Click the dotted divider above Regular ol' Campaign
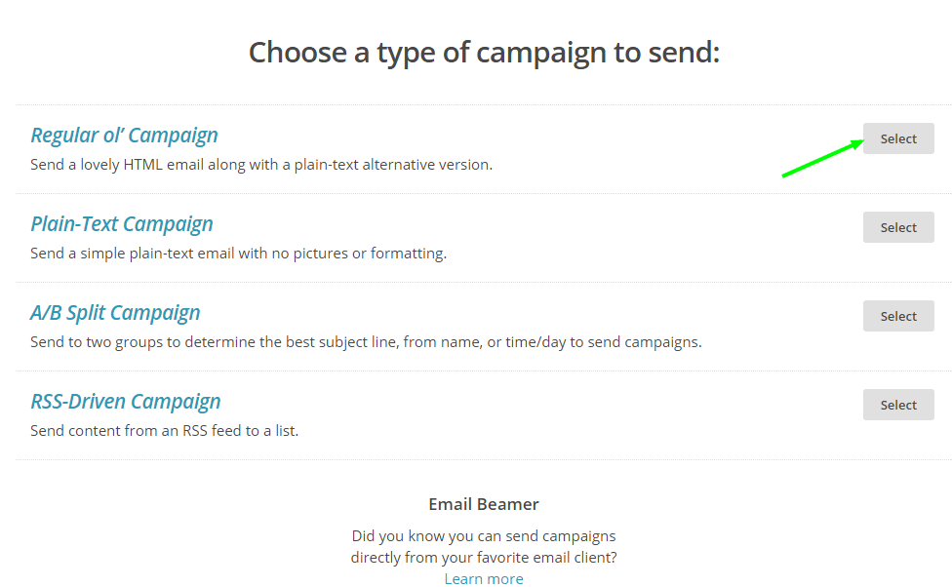Viewport: 952px width, 587px height. click(484, 104)
